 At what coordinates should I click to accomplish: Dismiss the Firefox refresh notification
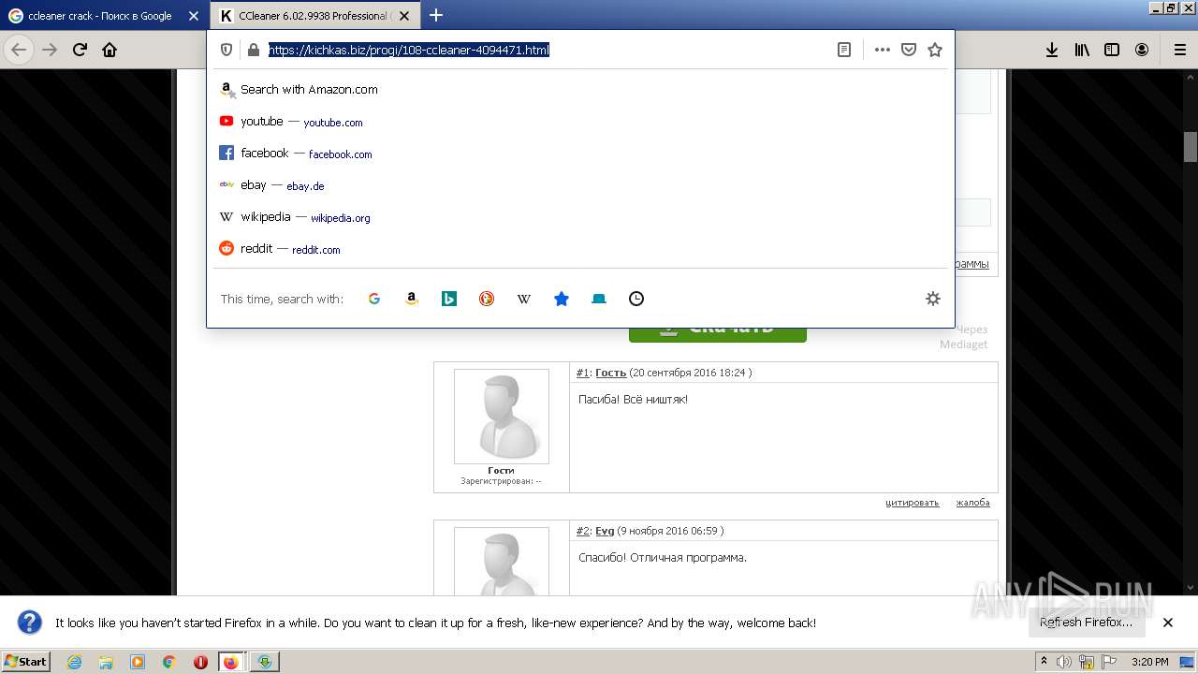[1168, 623]
